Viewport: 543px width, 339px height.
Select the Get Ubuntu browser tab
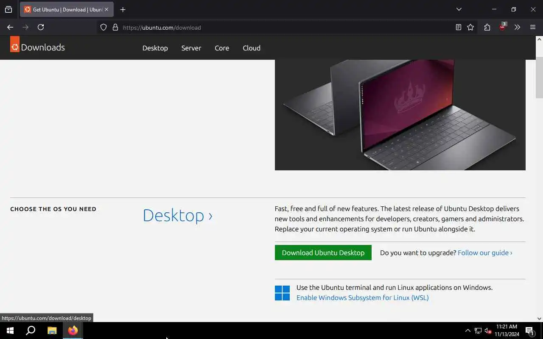(67, 9)
